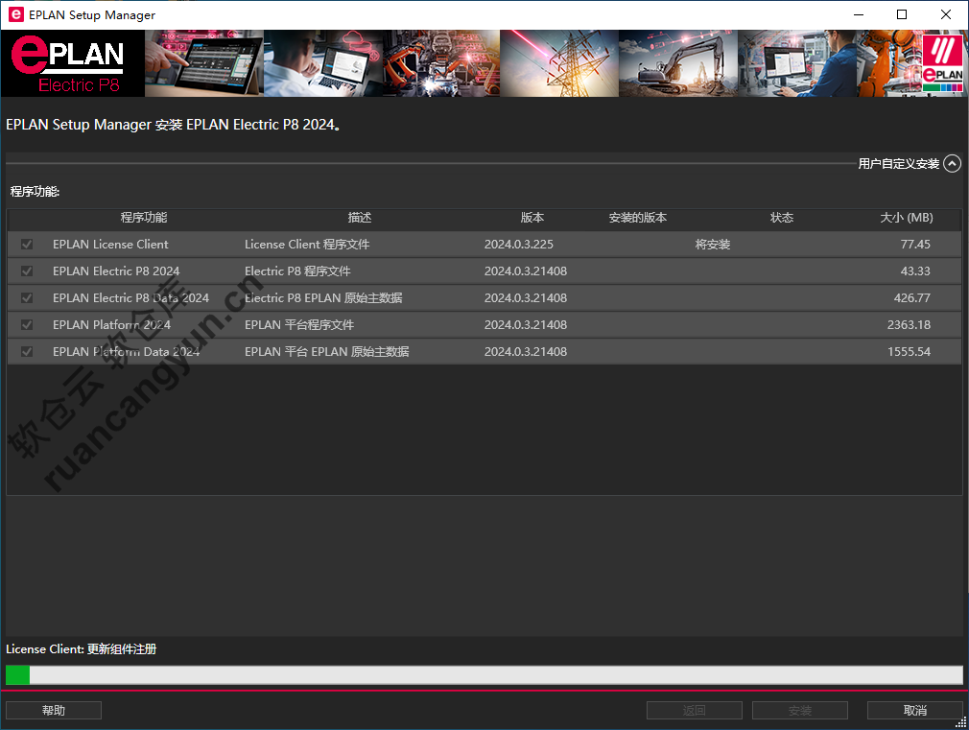The width and height of the screenshot is (969, 730).
Task: Maximize the EPLAN Setup Manager window
Action: [x=902, y=14]
